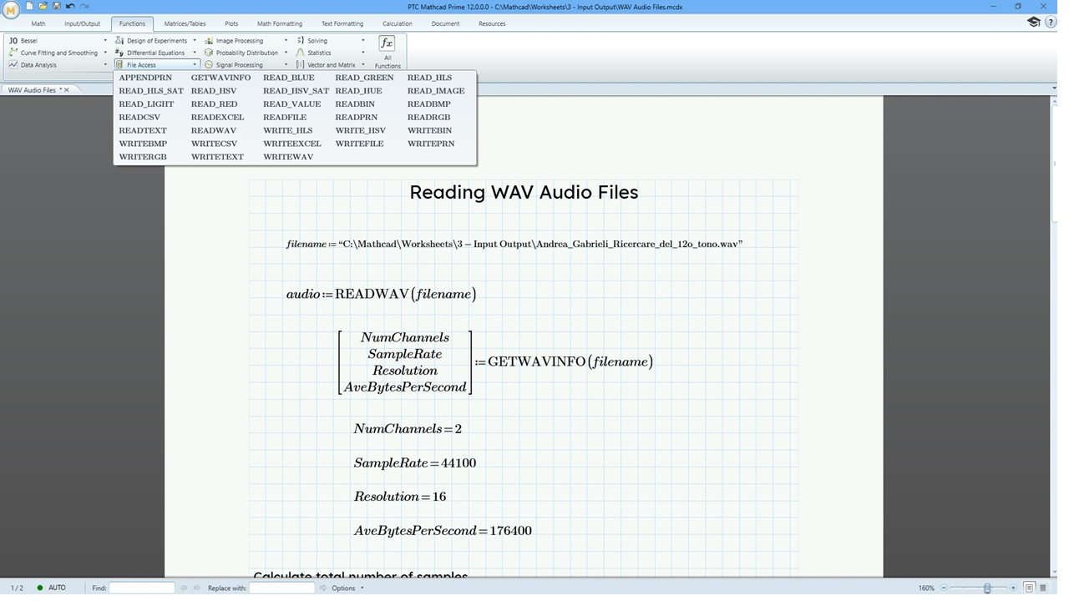Open the Document ribbon tab
The width and height of the screenshot is (1069, 601).
pyautogui.click(x=445, y=23)
